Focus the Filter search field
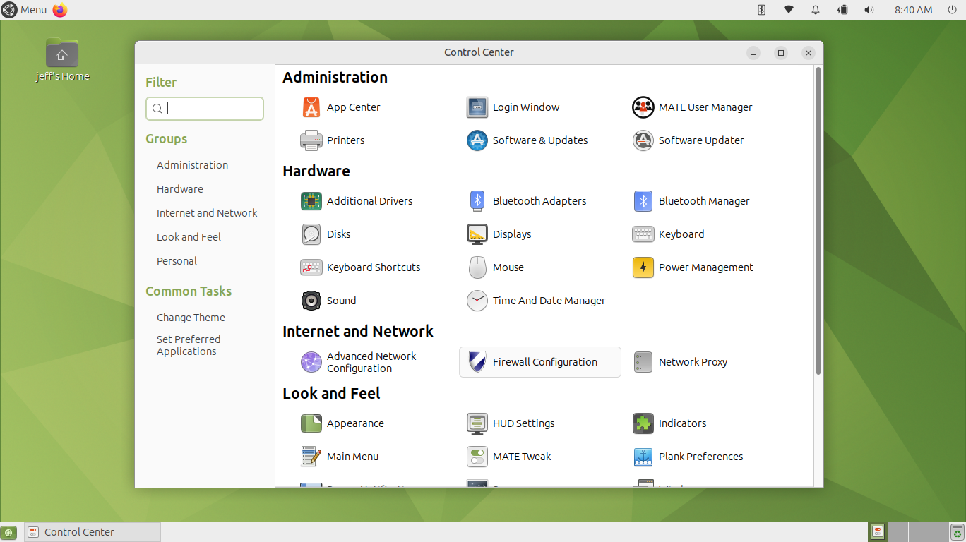Viewport: 966px width, 542px height. pos(205,109)
